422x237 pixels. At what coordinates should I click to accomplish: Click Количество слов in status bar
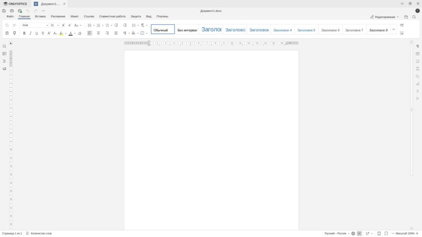(x=39, y=233)
